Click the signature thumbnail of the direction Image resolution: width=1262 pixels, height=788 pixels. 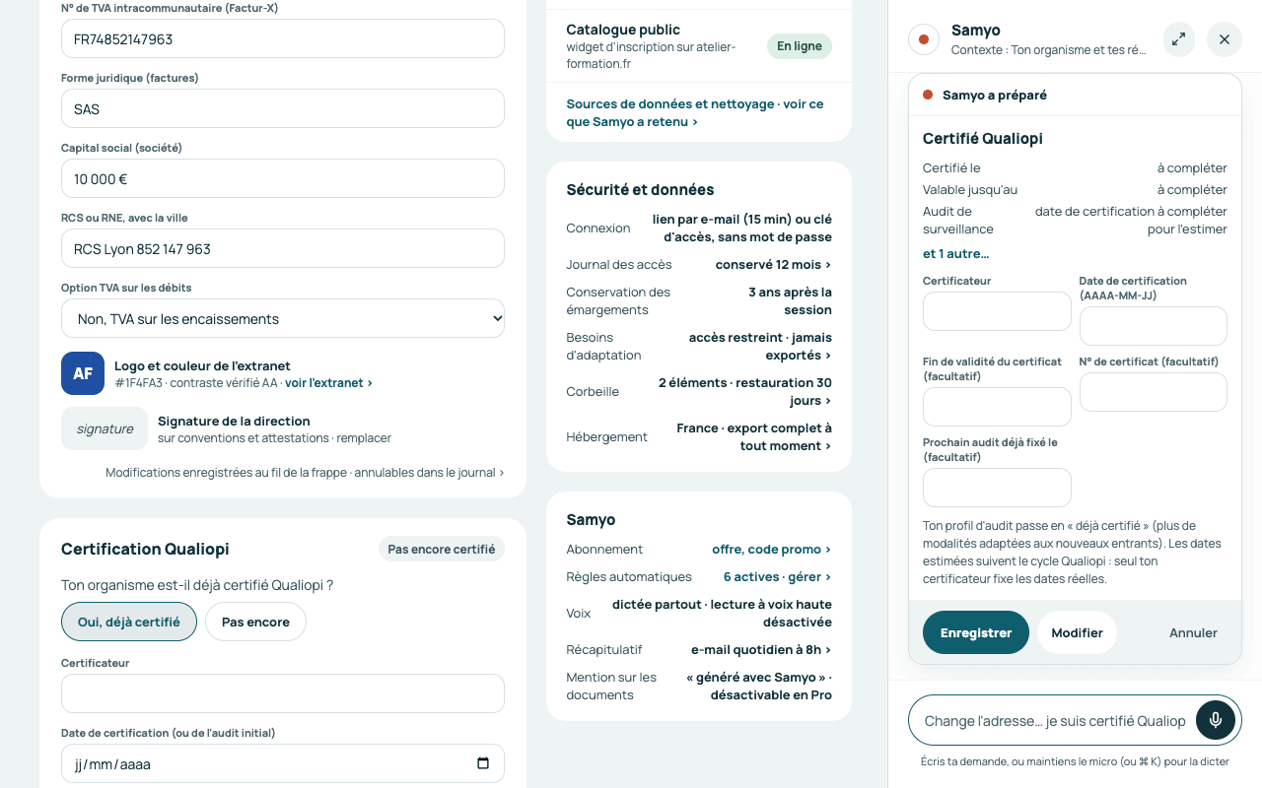[105, 428]
